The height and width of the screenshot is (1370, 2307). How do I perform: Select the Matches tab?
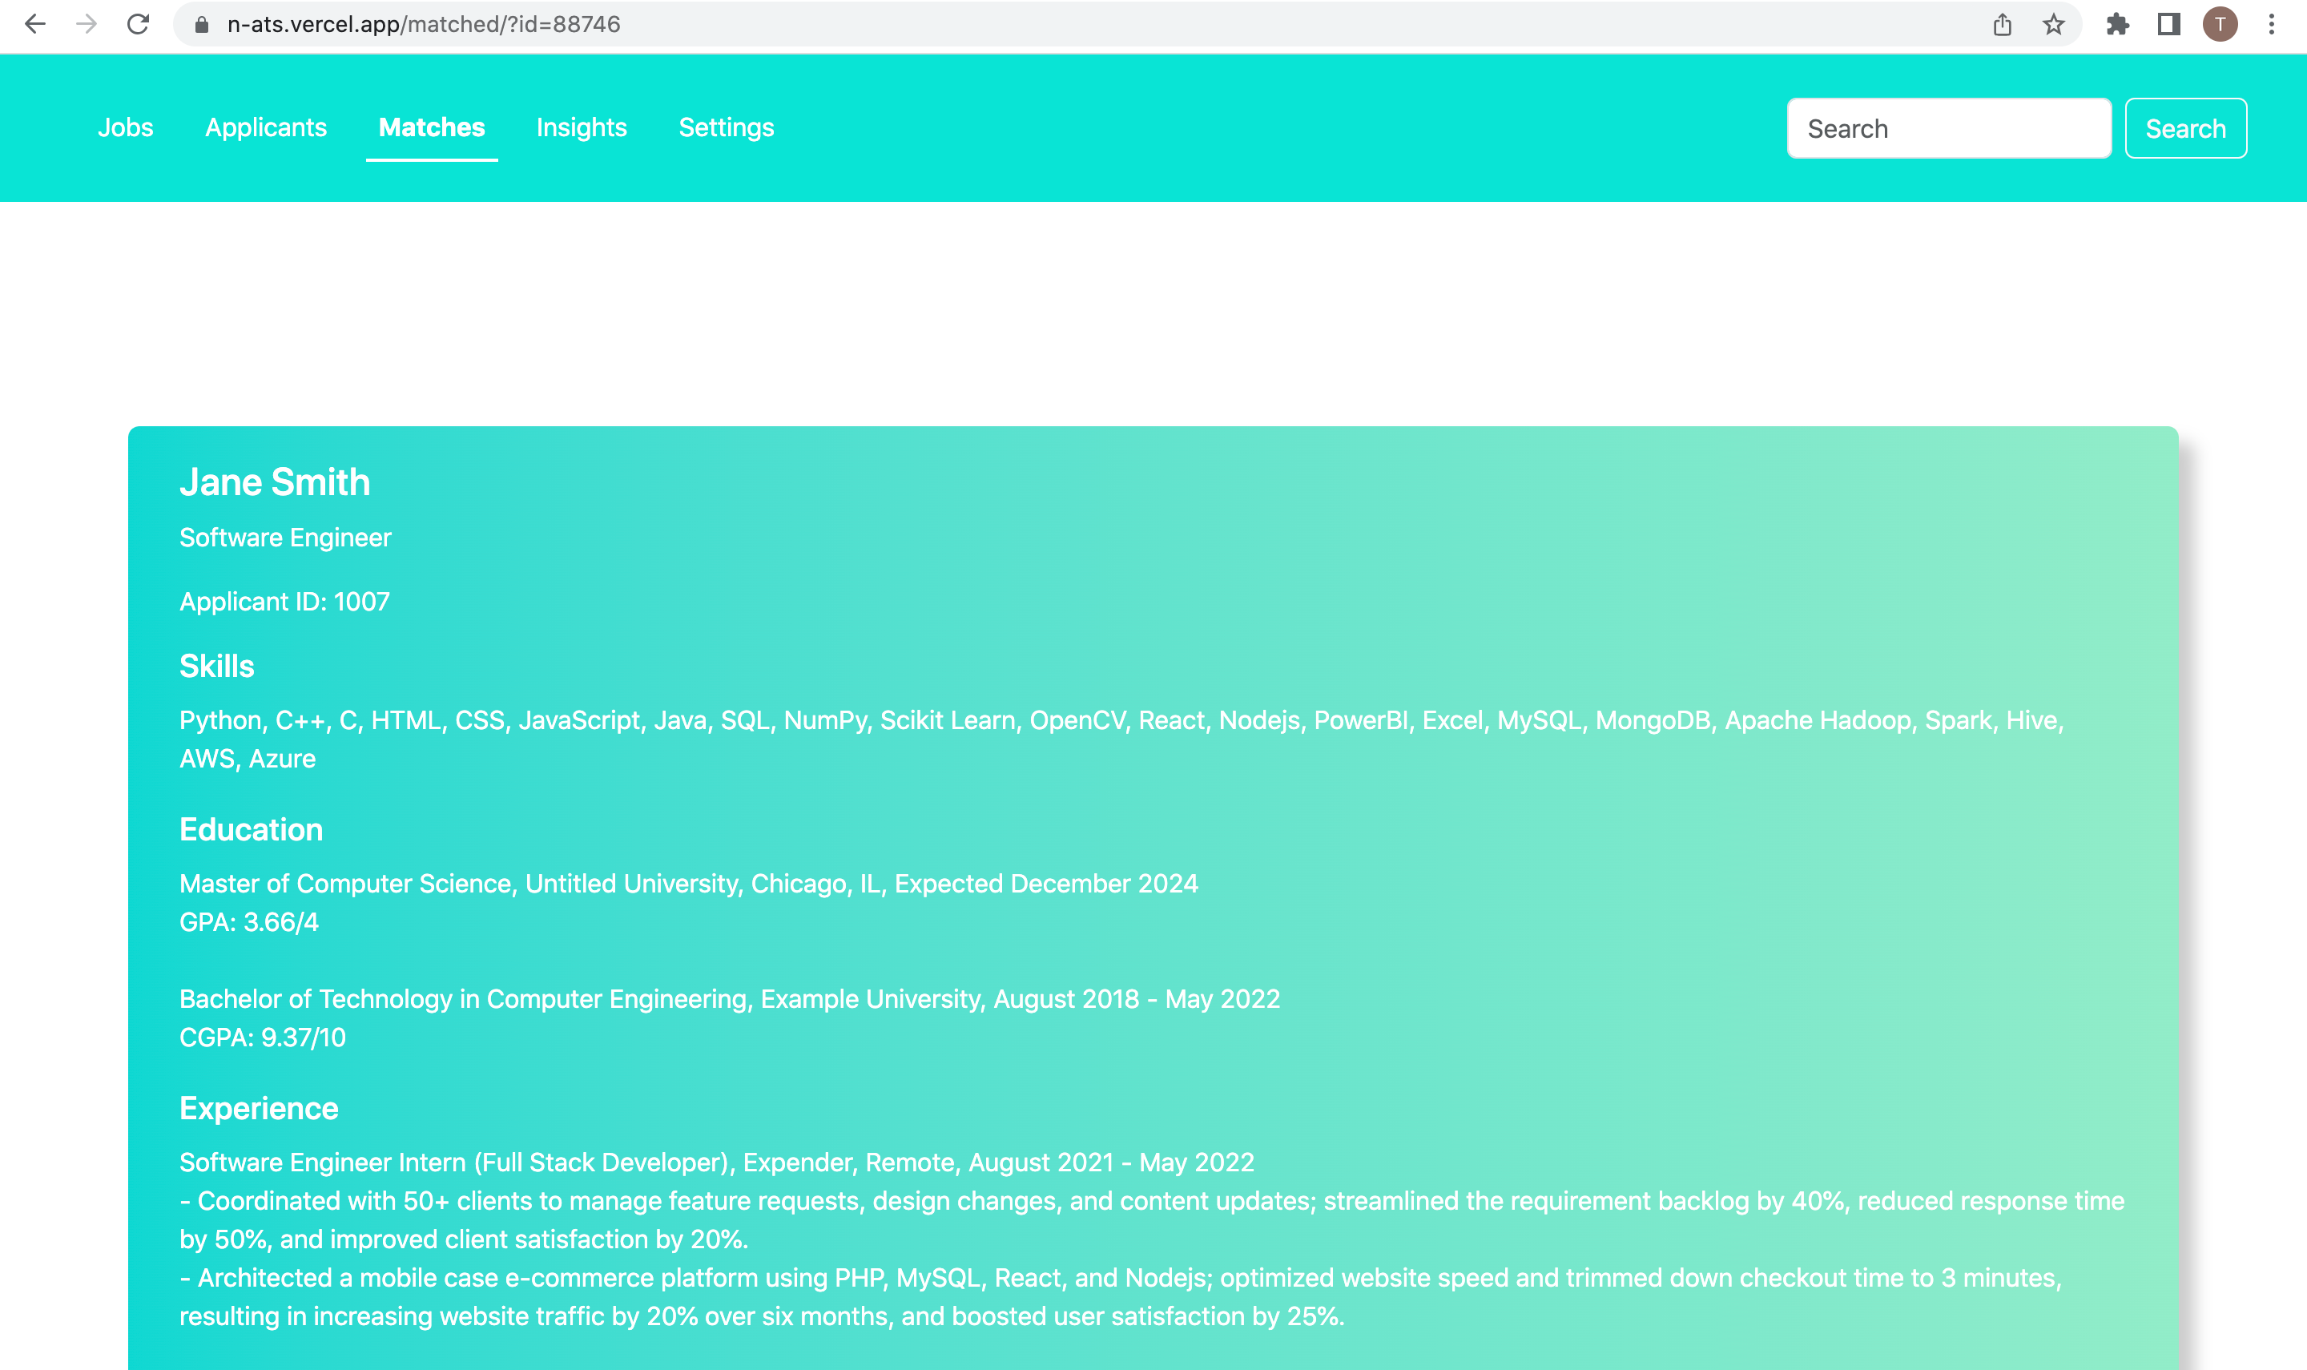[431, 127]
